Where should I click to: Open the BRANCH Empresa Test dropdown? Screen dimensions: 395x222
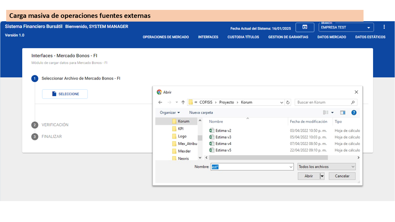346,27
